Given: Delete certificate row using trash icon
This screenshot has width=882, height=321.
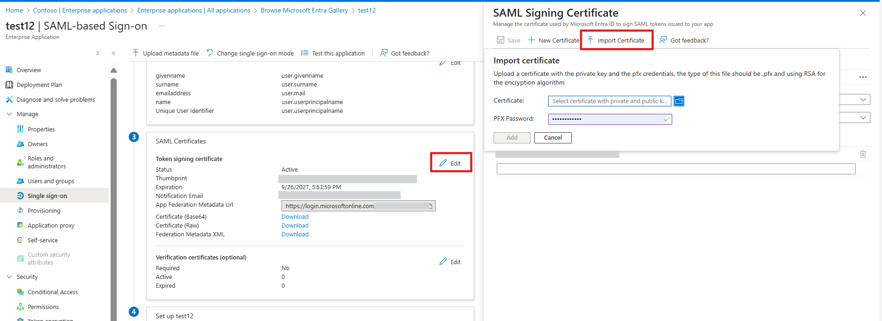Looking at the screenshot, I should coord(863,154).
